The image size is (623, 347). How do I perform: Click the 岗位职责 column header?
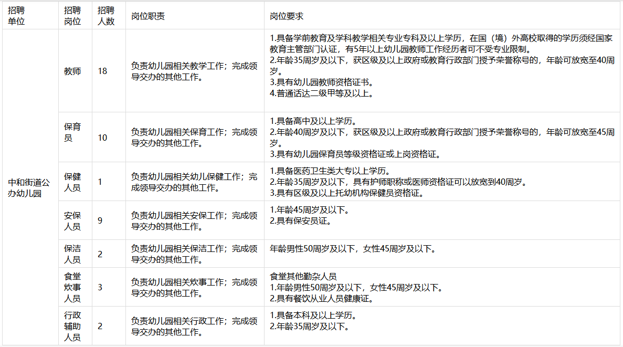pos(147,16)
